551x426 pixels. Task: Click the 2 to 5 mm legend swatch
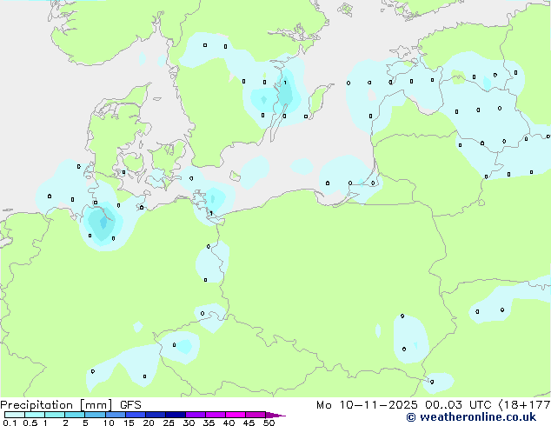click(75, 415)
